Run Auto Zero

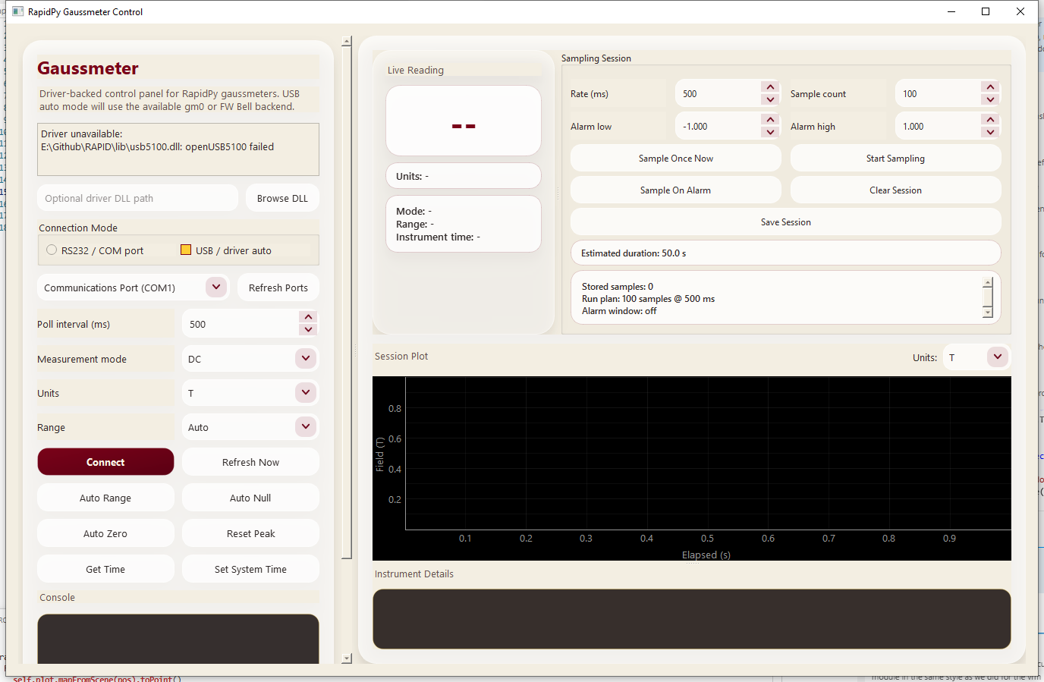coord(105,533)
